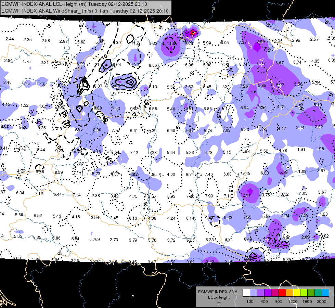This screenshot has height=308, width=335.
Task: Select the teal legend color swatch
Action: point(318,293)
